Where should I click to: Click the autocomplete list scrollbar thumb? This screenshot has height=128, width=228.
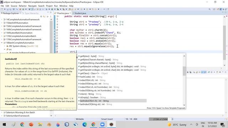pos(184,71)
